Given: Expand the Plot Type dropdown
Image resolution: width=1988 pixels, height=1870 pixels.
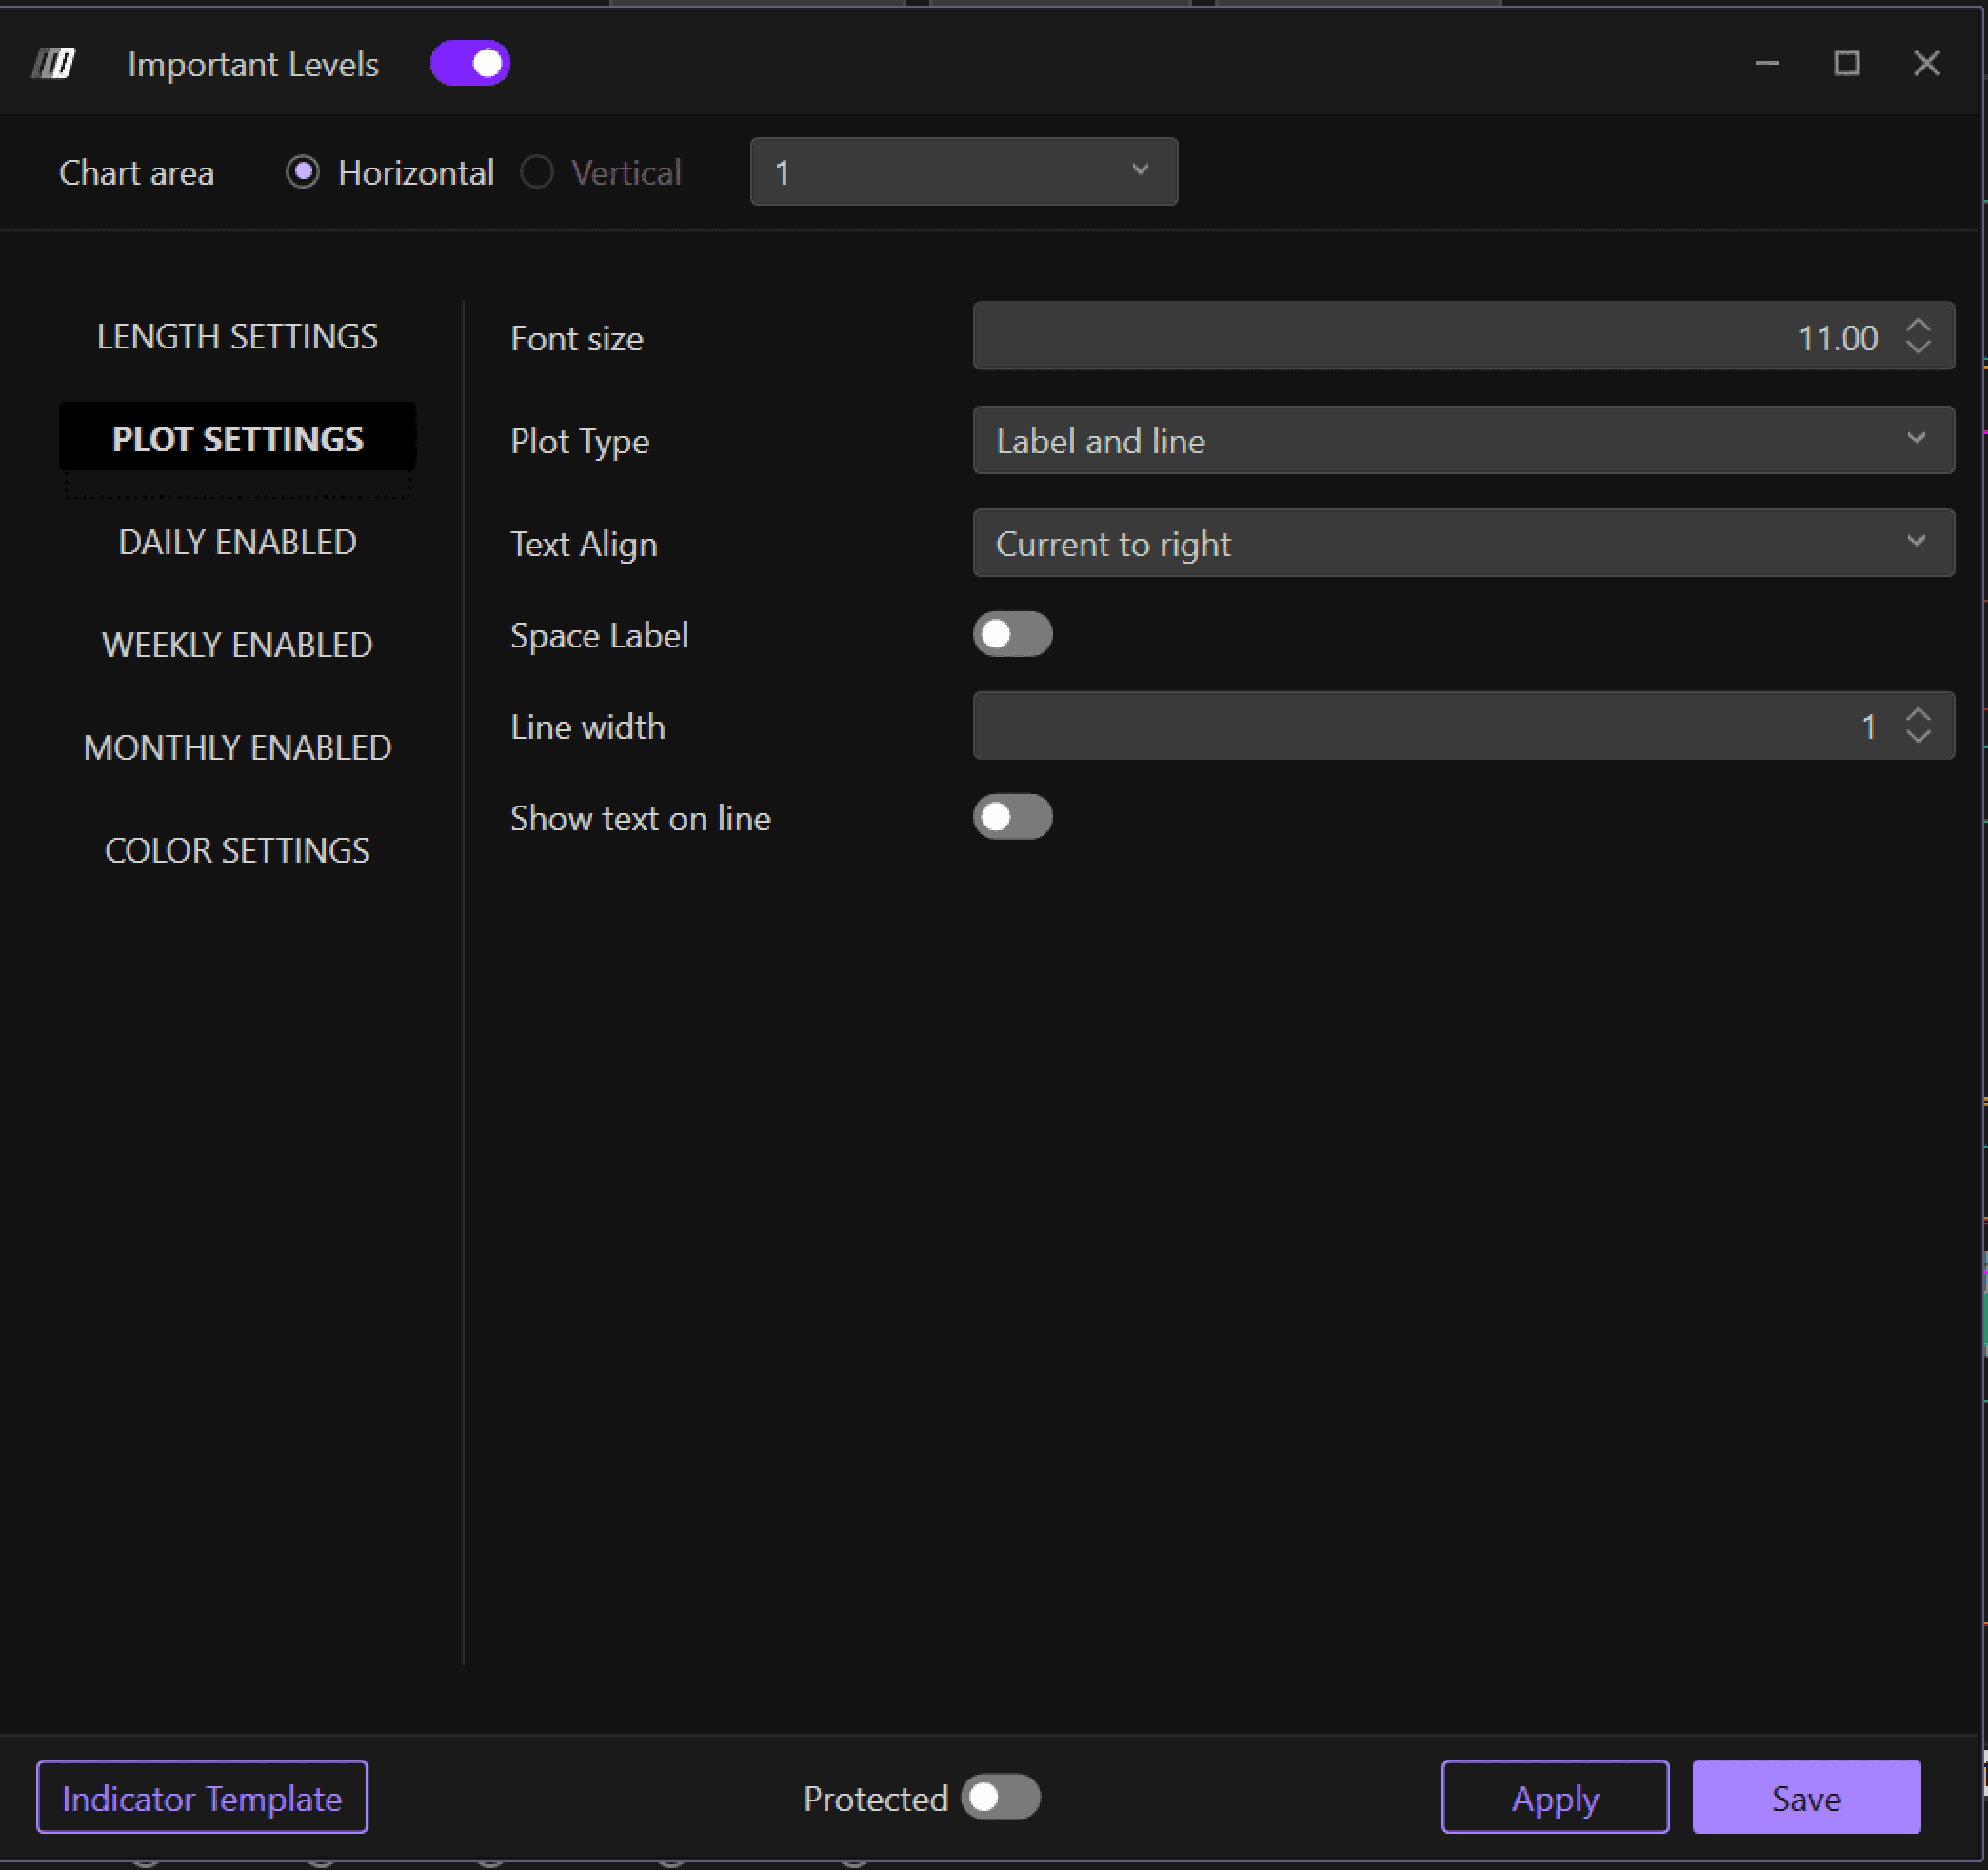Looking at the screenshot, I should click(x=1463, y=440).
